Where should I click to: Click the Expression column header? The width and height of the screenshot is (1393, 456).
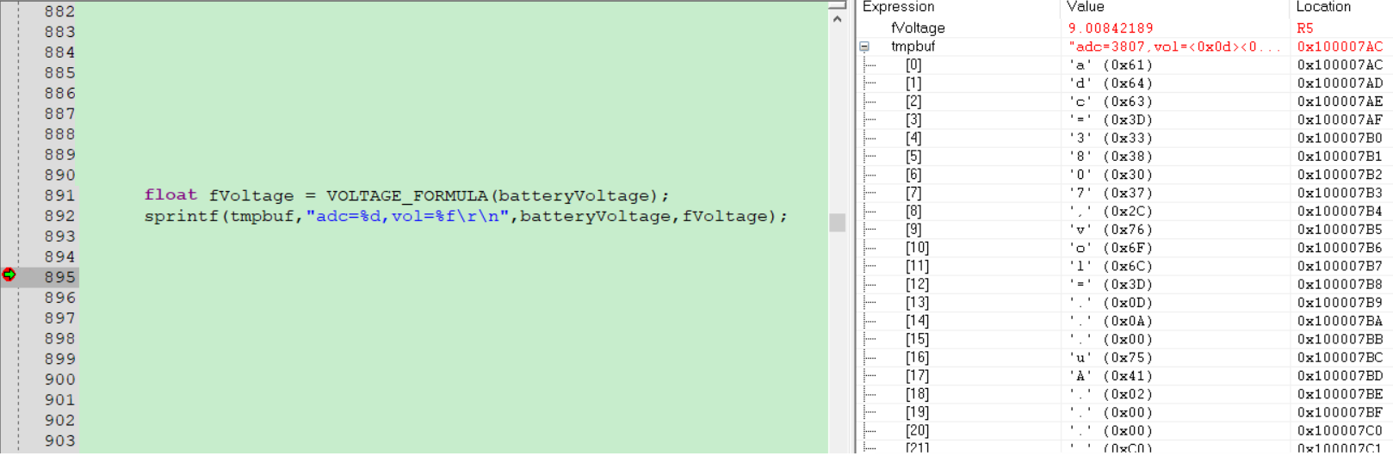(898, 7)
